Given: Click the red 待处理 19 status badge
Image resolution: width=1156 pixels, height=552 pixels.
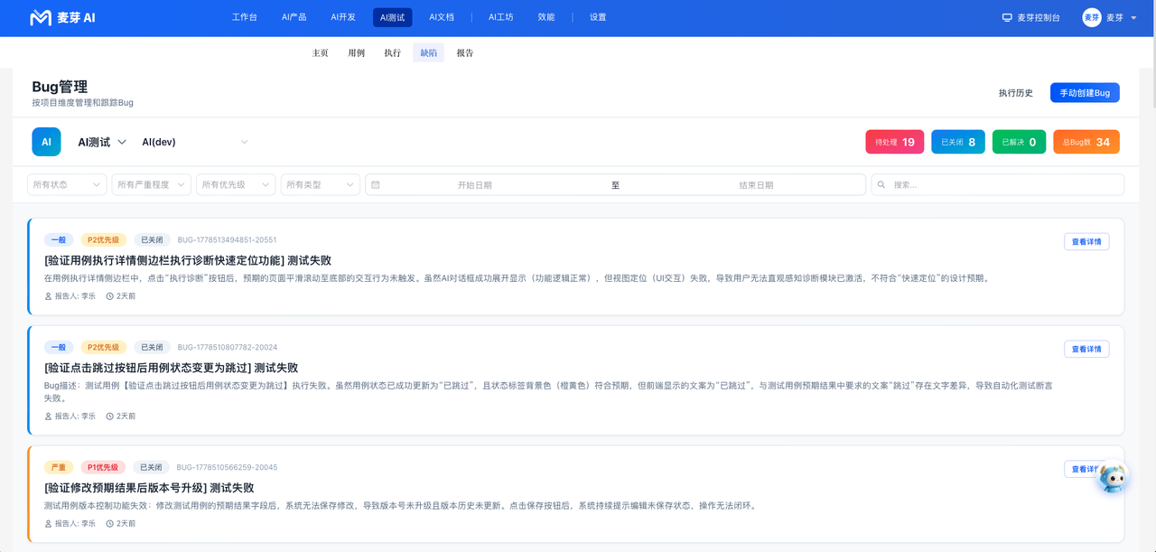Looking at the screenshot, I should coord(895,142).
